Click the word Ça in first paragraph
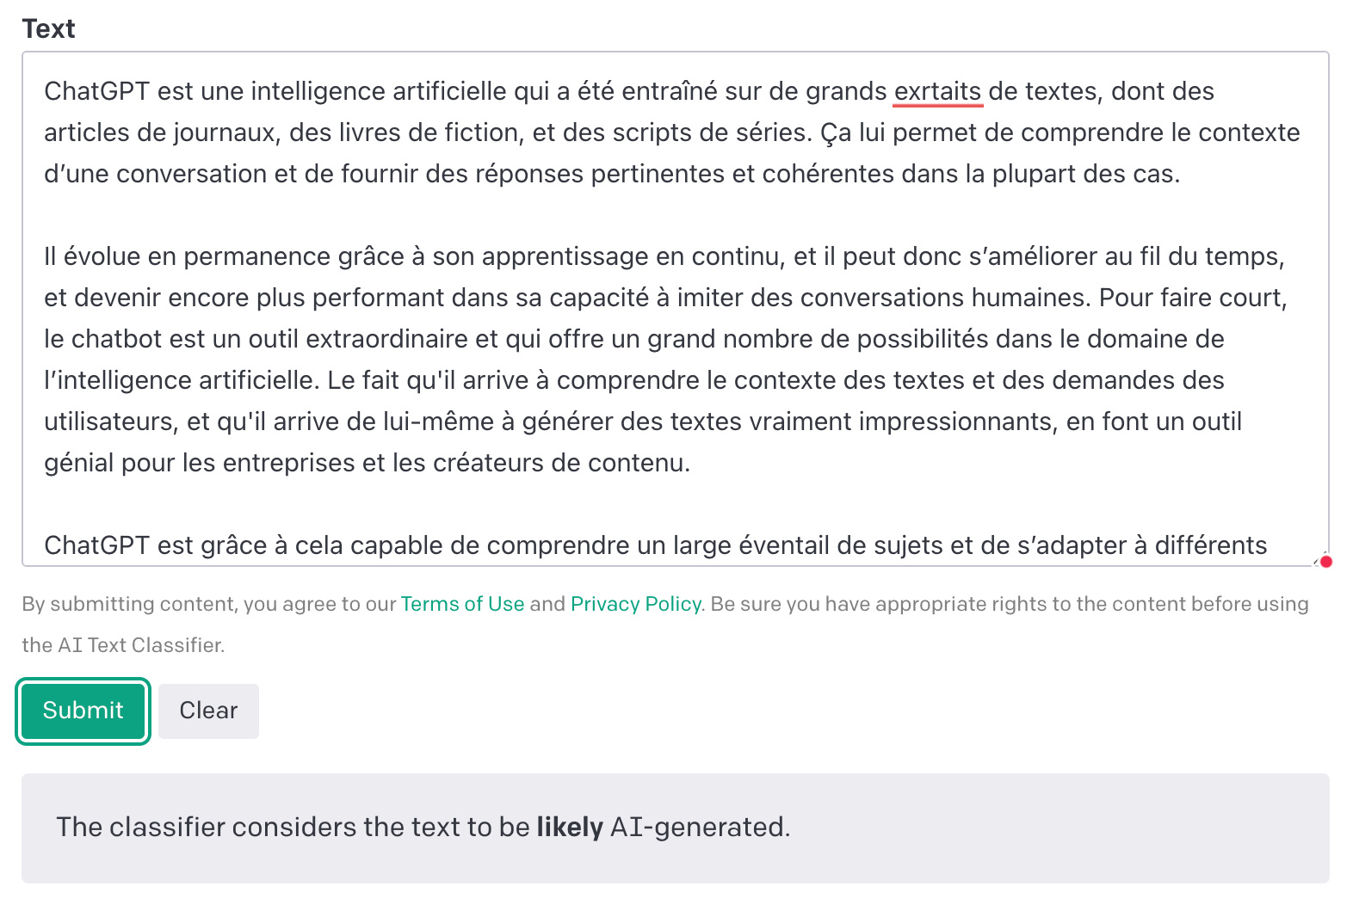 [836, 133]
